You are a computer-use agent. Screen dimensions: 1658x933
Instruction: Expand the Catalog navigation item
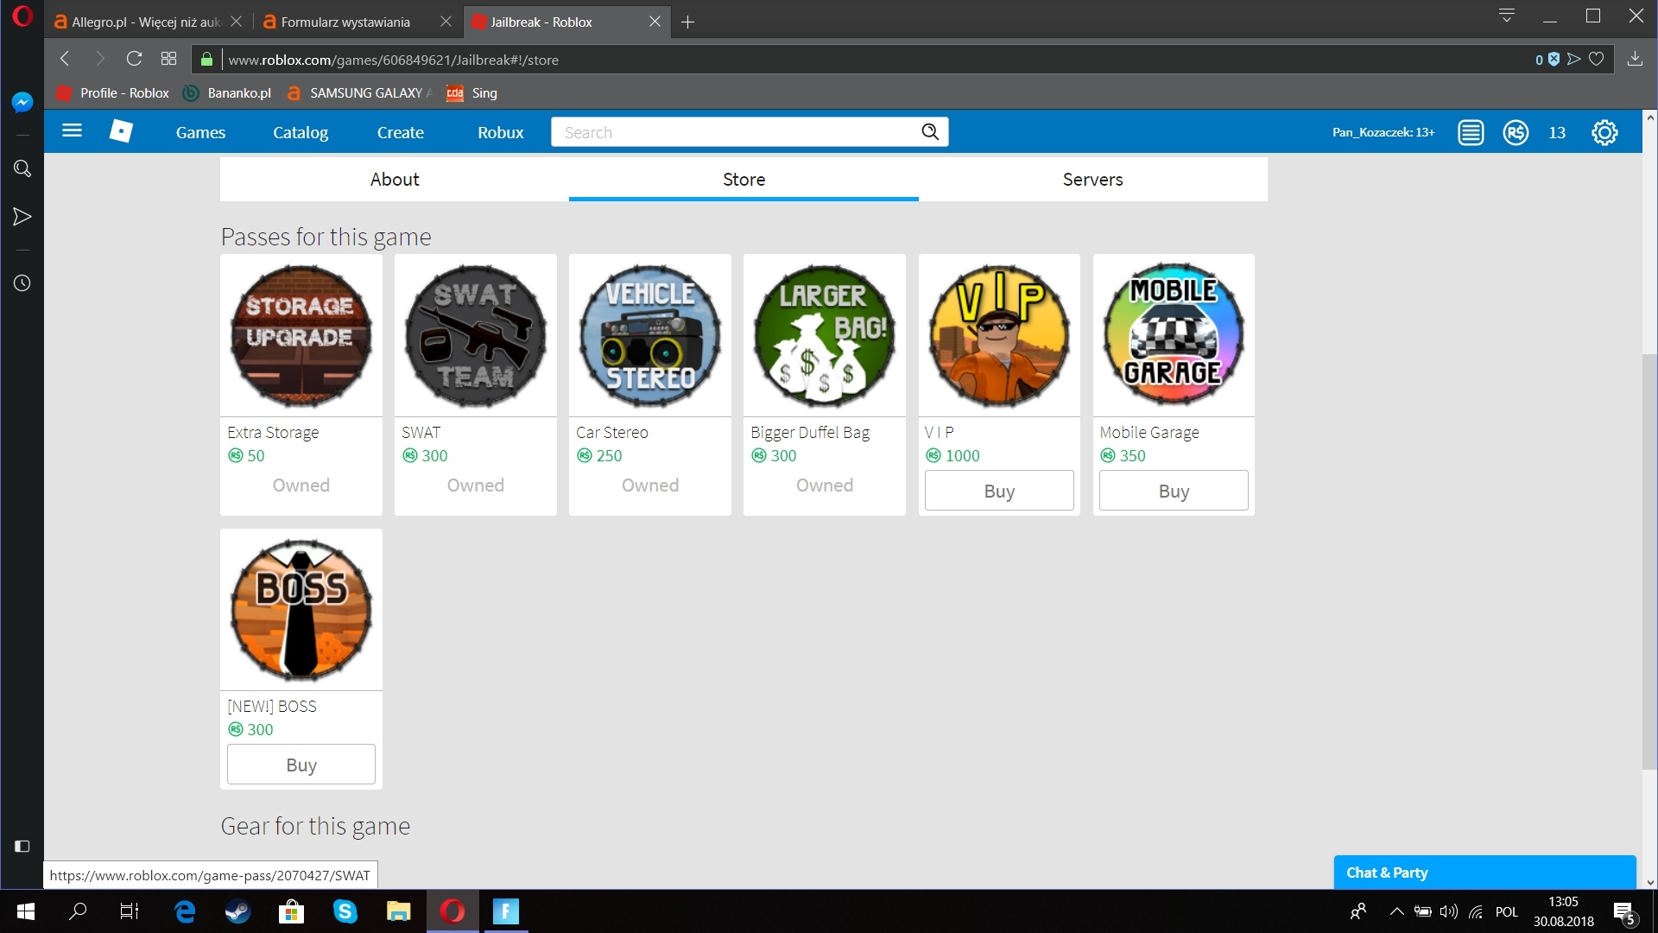click(301, 131)
